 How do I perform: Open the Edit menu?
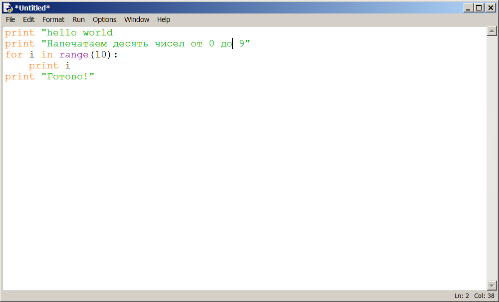pos(28,19)
